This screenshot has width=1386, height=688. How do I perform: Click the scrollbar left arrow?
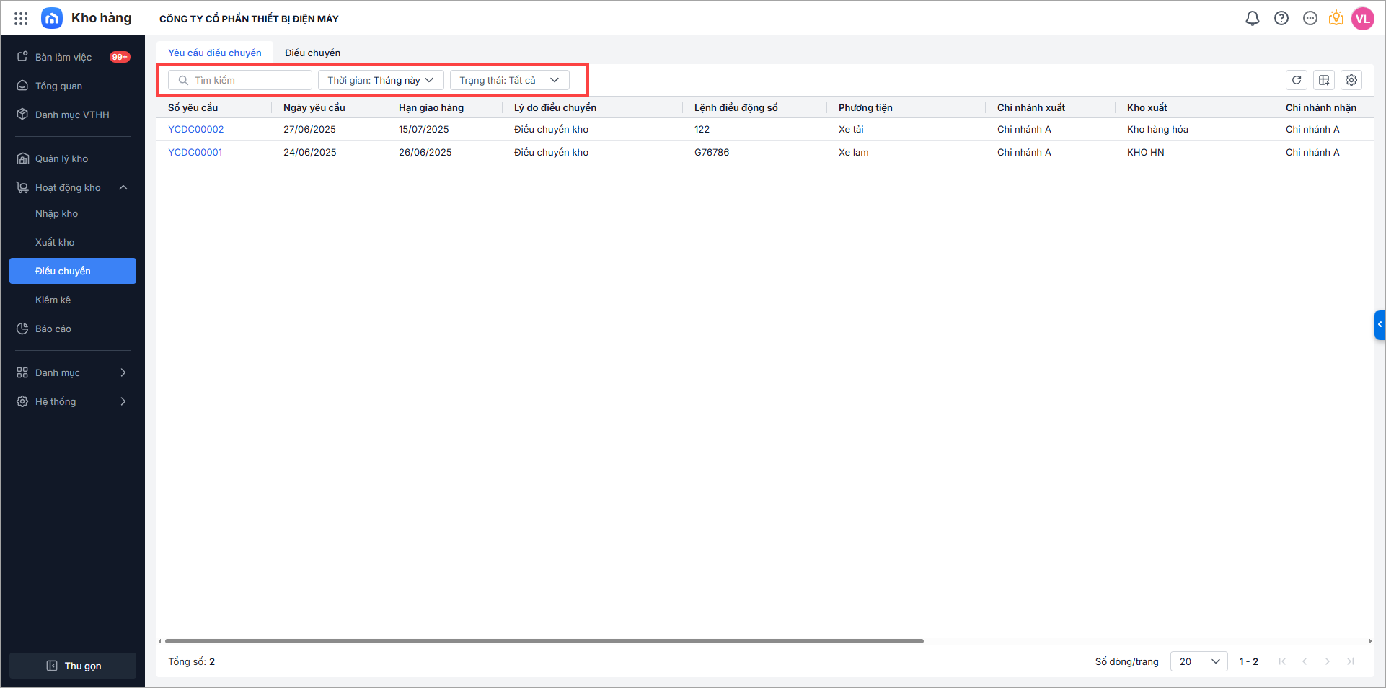coord(160,641)
